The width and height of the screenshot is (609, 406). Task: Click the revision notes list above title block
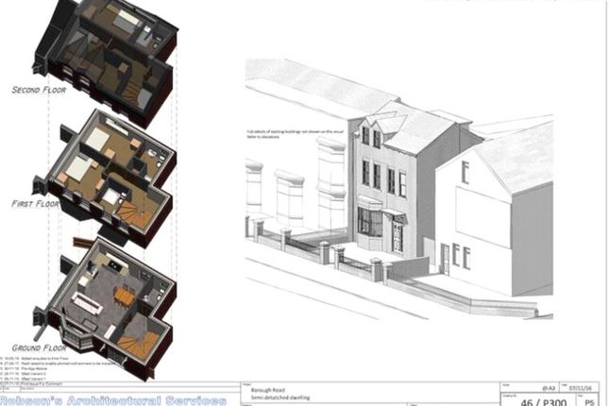(x=58, y=371)
